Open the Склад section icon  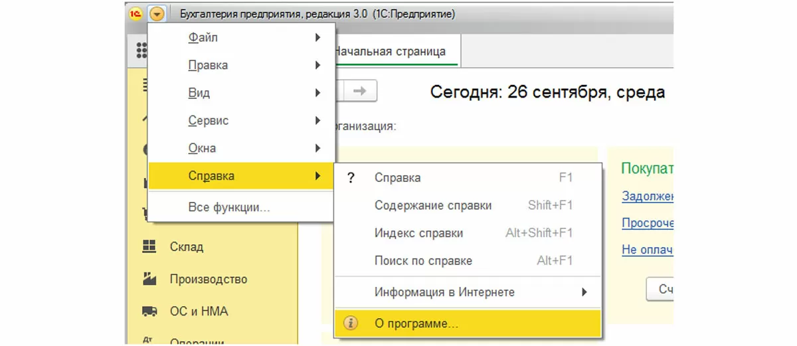149,246
